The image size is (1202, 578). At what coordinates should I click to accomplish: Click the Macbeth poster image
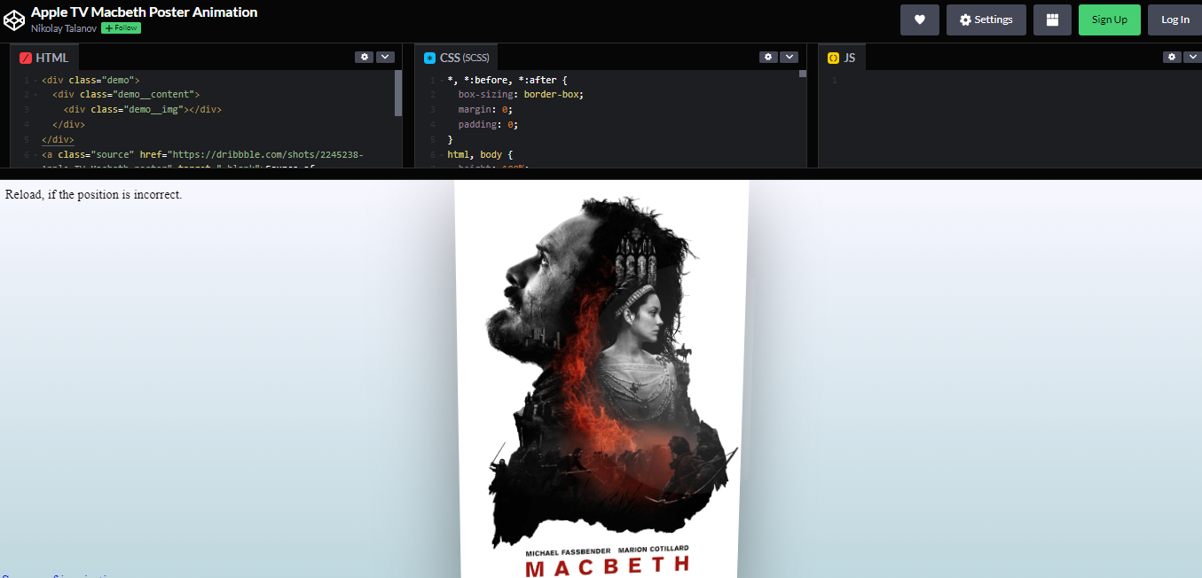click(x=601, y=379)
